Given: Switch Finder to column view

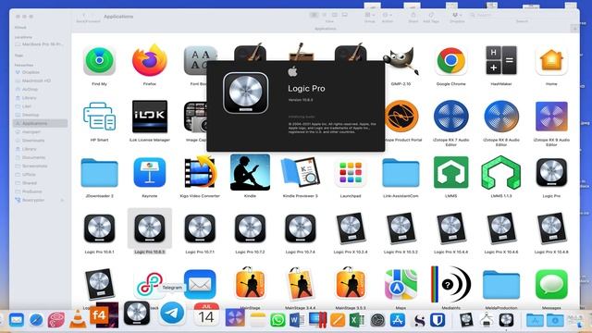Looking at the screenshot, I should pyautogui.click(x=335, y=15).
